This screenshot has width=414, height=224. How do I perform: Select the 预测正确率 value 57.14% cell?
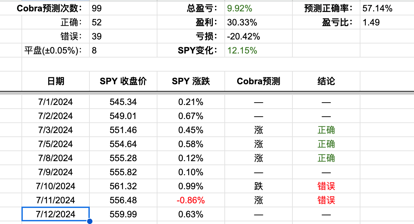(387, 8)
